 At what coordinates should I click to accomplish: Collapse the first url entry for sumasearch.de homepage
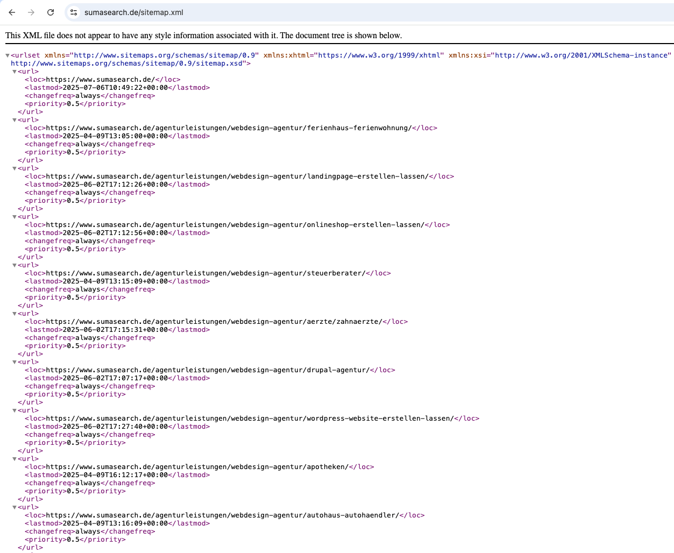pyautogui.click(x=15, y=71)
